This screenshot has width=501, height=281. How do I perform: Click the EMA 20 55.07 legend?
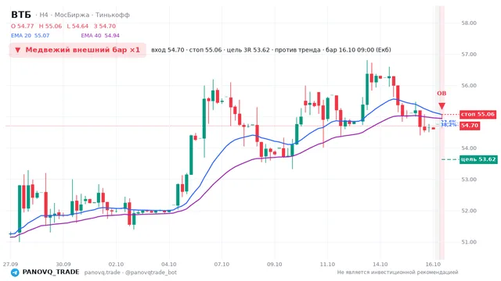30,36
